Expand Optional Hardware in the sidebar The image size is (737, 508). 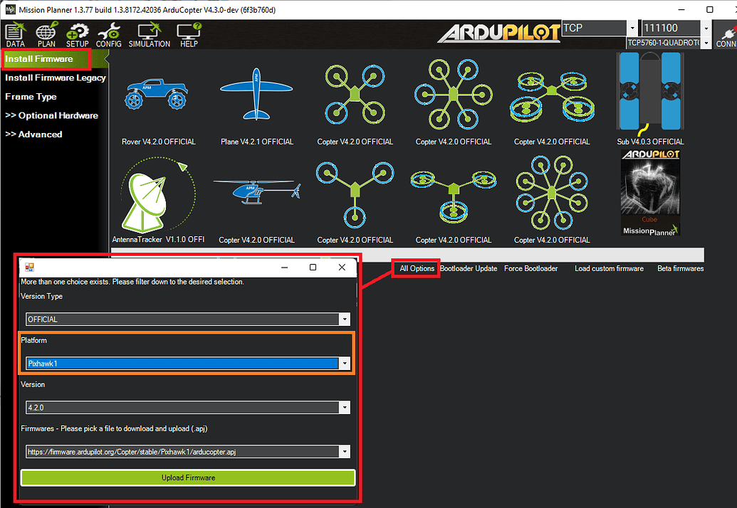pyautogui.click(x=52, y=115)
